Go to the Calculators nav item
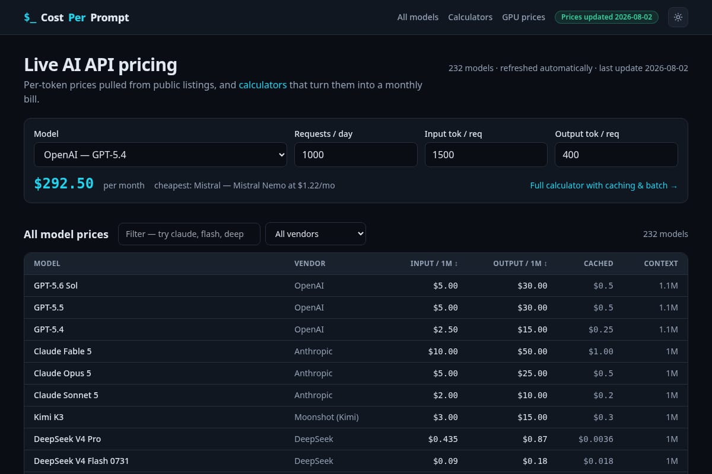Viewport: 712px width, 474px height. 470,17
